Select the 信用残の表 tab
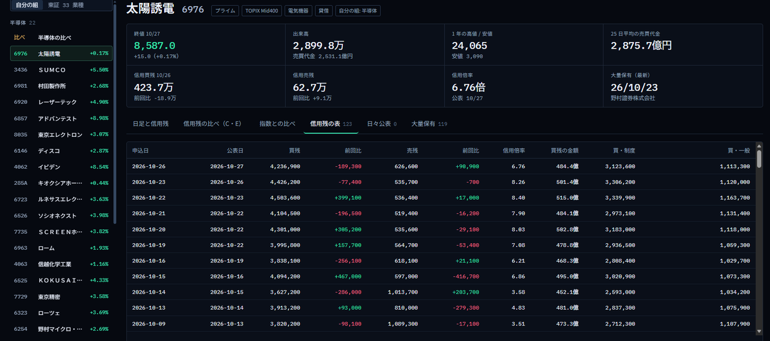Screen dimensions: 770x341 click(331, 124)
